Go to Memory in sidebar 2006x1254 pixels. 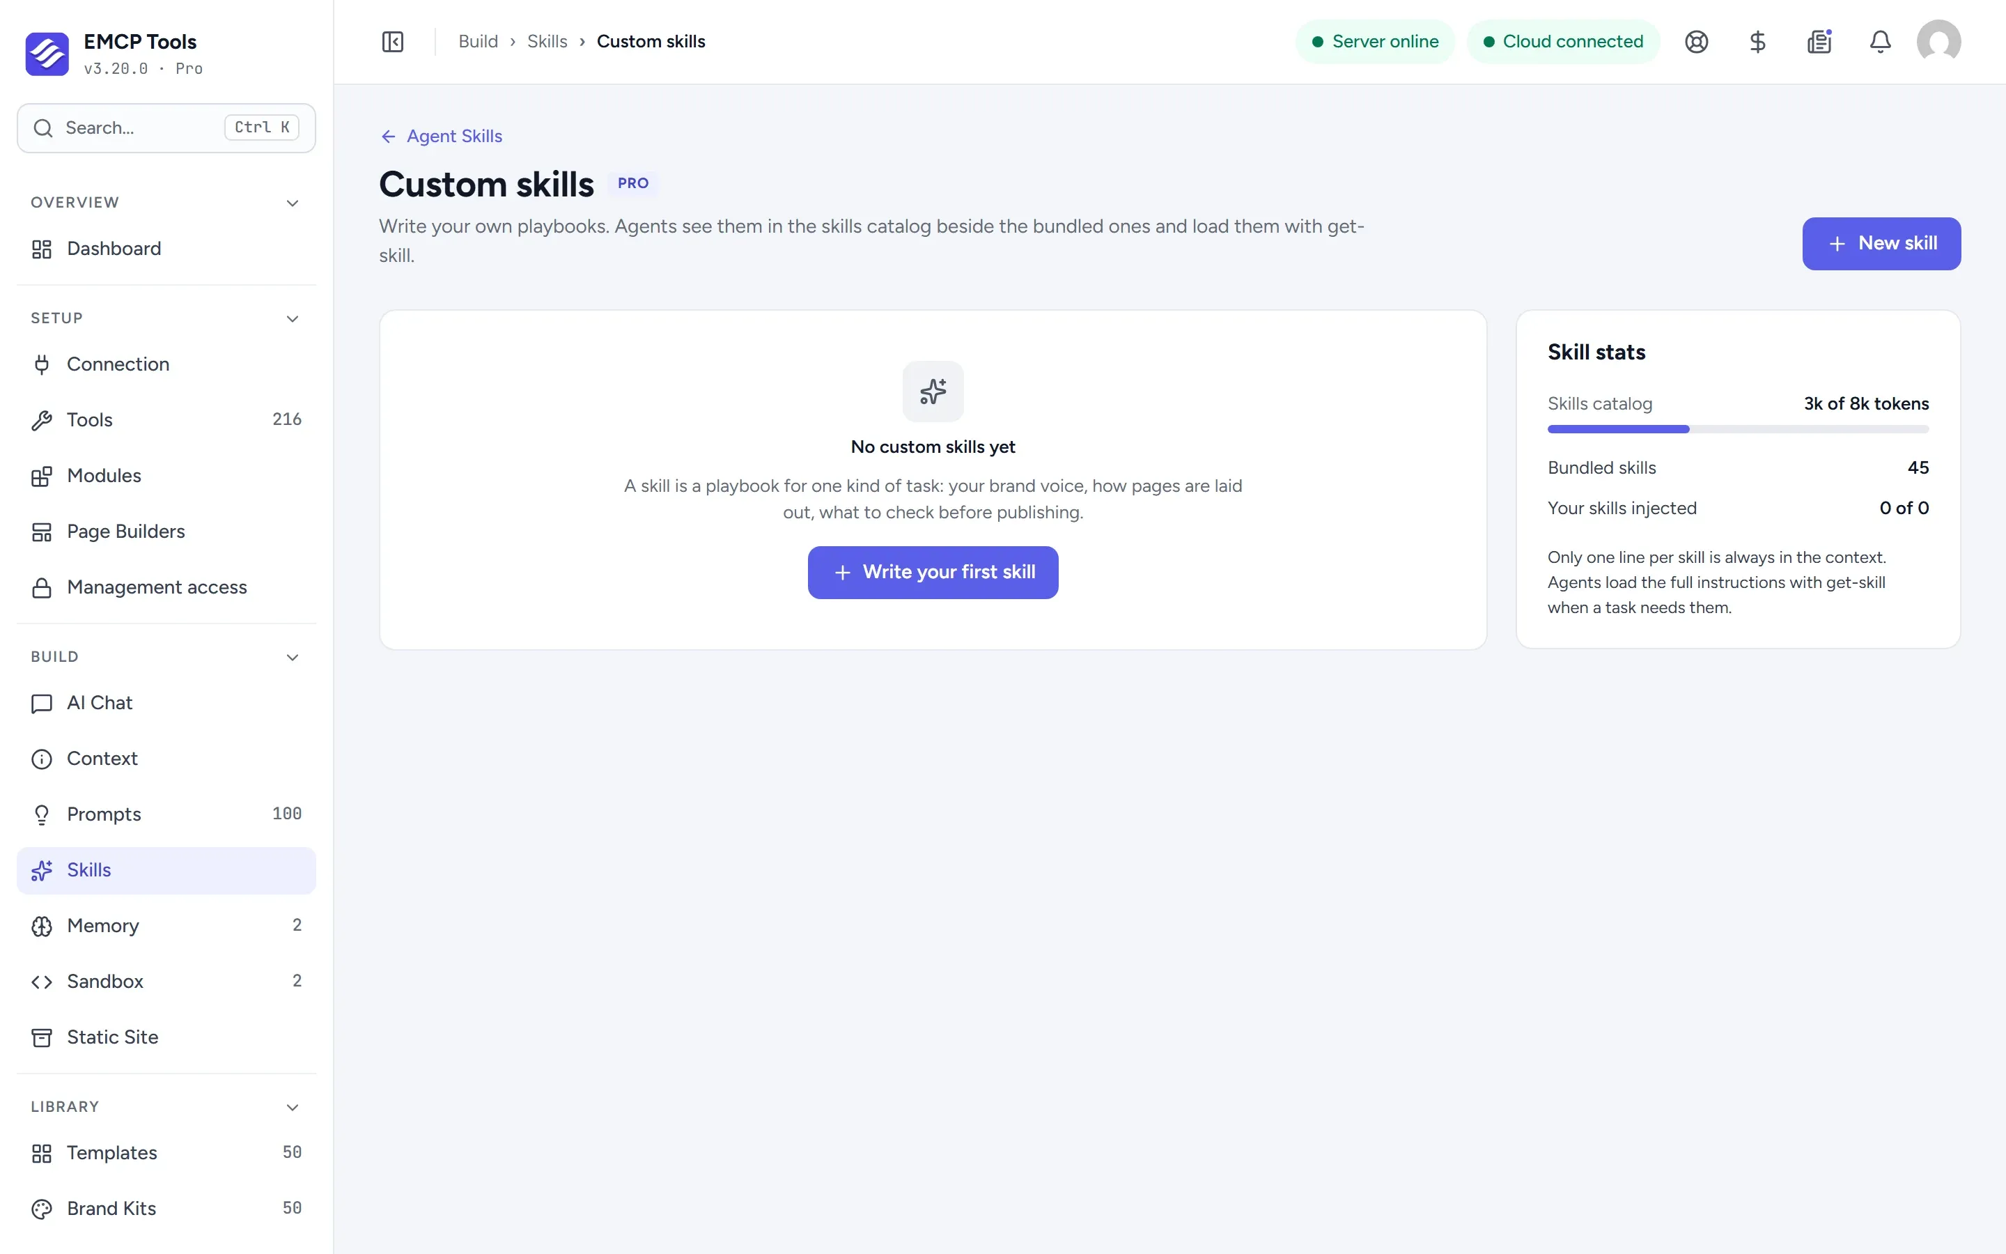pos(166,926)
